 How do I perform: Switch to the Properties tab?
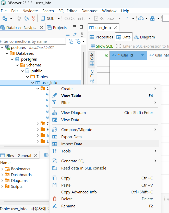pos(101,37)
